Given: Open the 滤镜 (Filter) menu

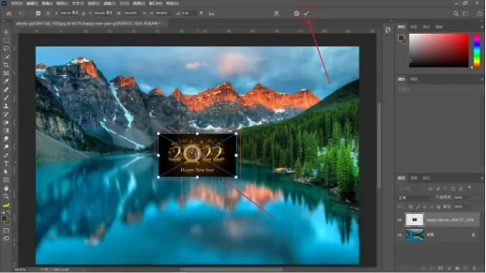Looking at the screenshot, I should tap(110, 4).
